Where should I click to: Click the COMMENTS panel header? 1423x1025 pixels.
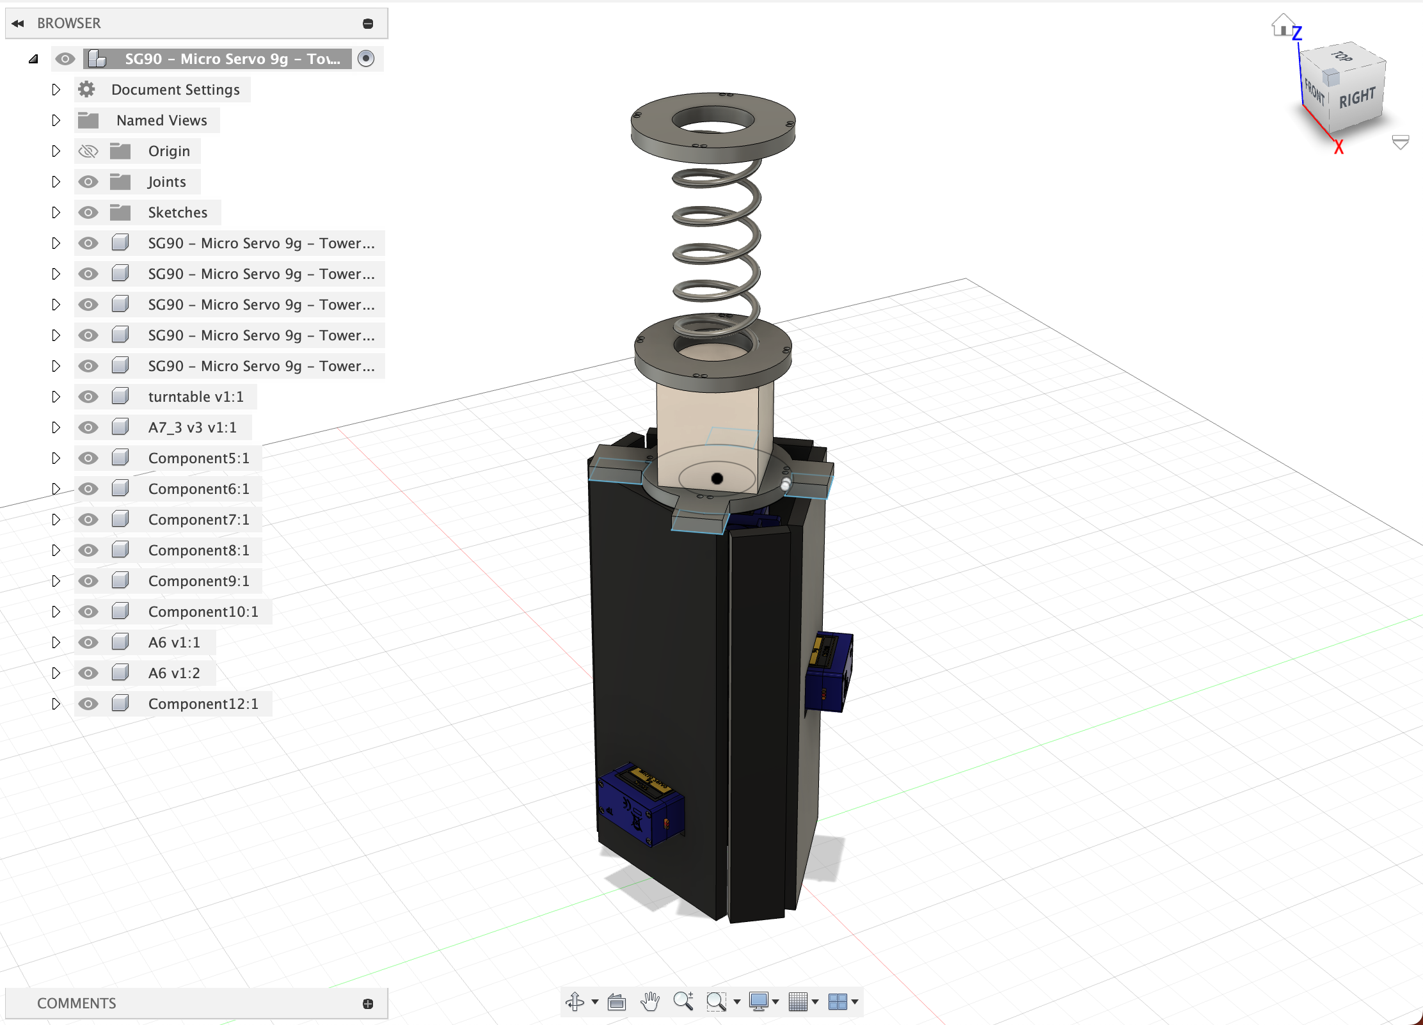[x=196, y=1003]
